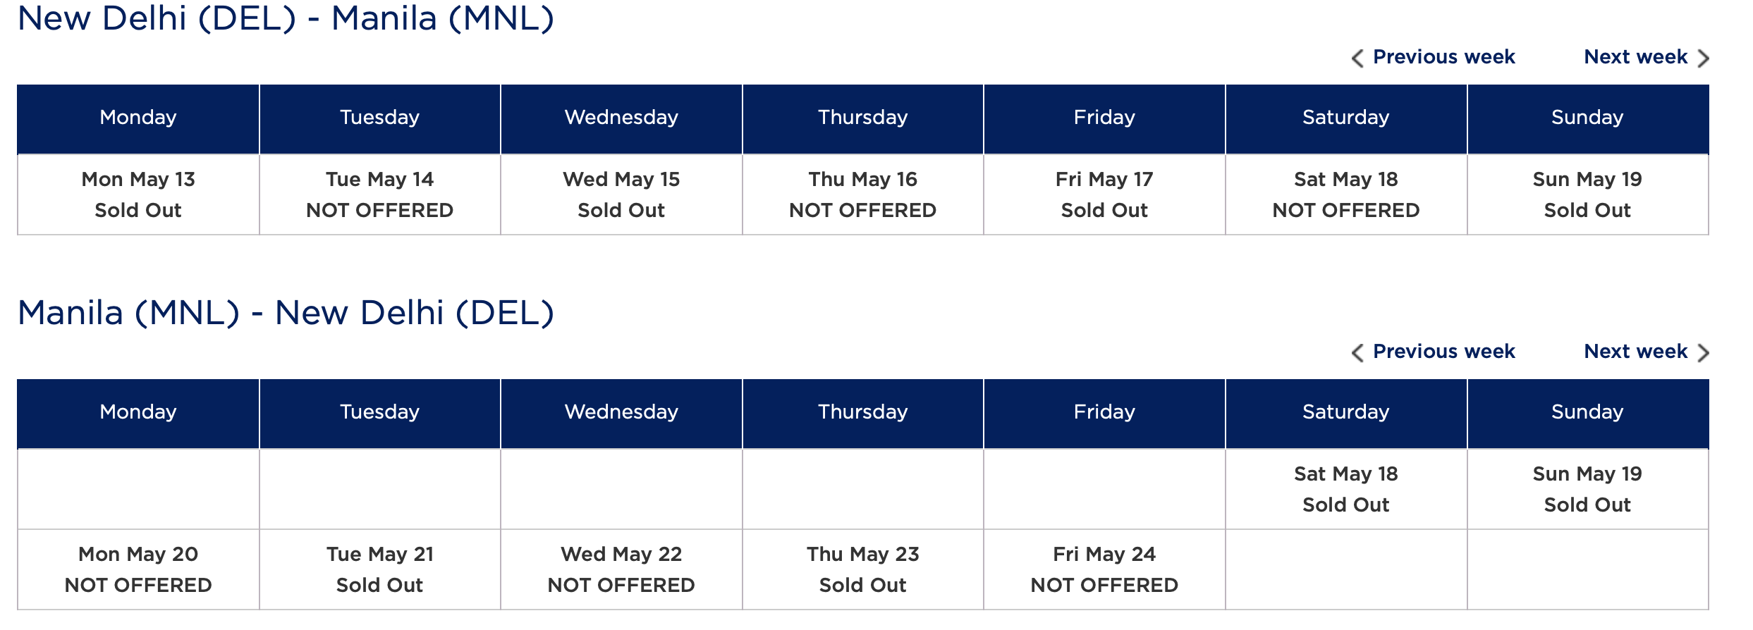
Task: Click right chevron for Manila–New Delhi next week
Action: coord(1704,352)
